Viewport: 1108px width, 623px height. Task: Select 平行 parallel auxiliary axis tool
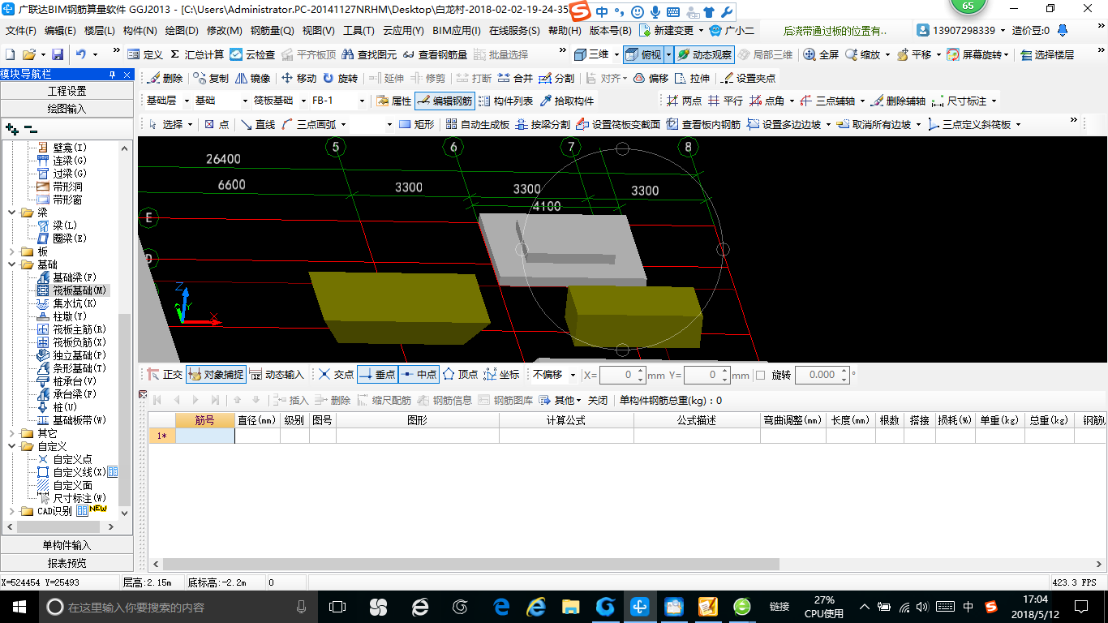click(x=725, y=101)
